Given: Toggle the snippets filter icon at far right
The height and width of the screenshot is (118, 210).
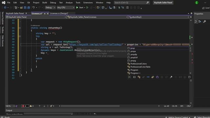Looking at the screenshot, I should click(189, 77).
